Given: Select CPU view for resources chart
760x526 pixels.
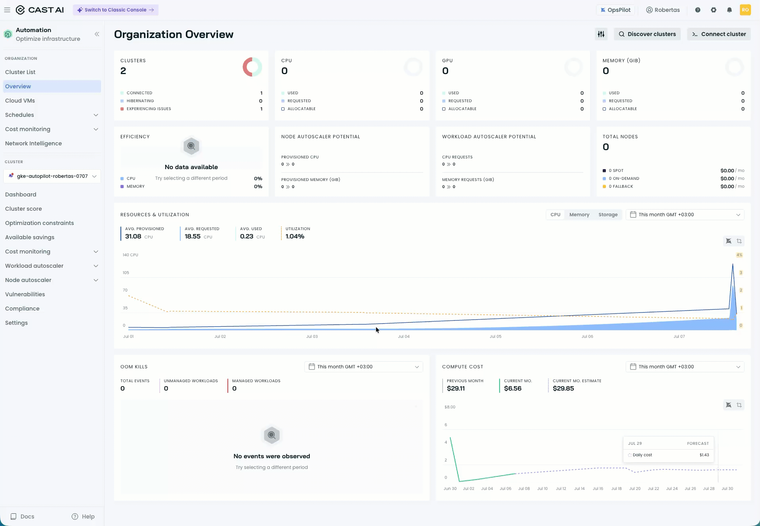Looking at the screenshot, I should coord(556,215).
